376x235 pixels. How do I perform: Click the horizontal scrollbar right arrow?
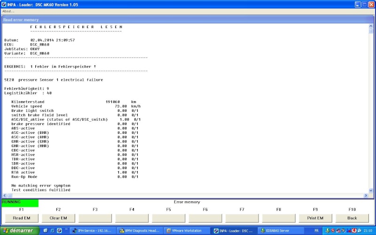tap(366, 196)
